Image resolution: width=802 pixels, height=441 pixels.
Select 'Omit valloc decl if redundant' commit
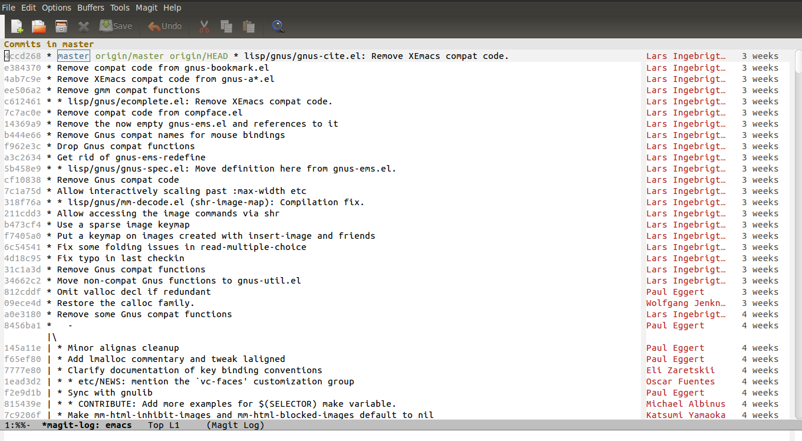point(134,292)
